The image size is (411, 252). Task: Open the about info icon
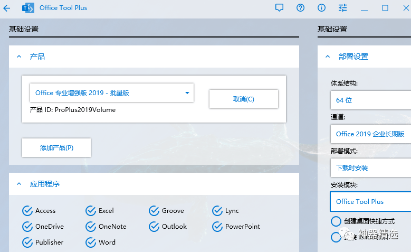pos(321,8)
